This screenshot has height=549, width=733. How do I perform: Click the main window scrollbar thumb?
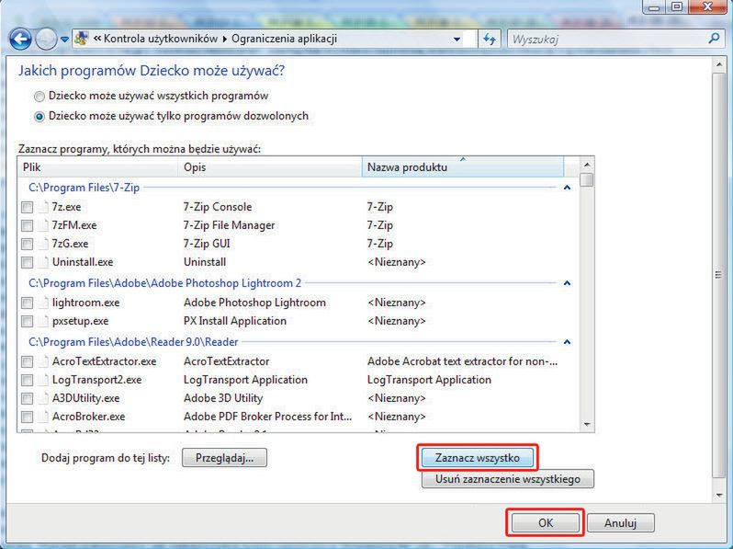[719, 275]
